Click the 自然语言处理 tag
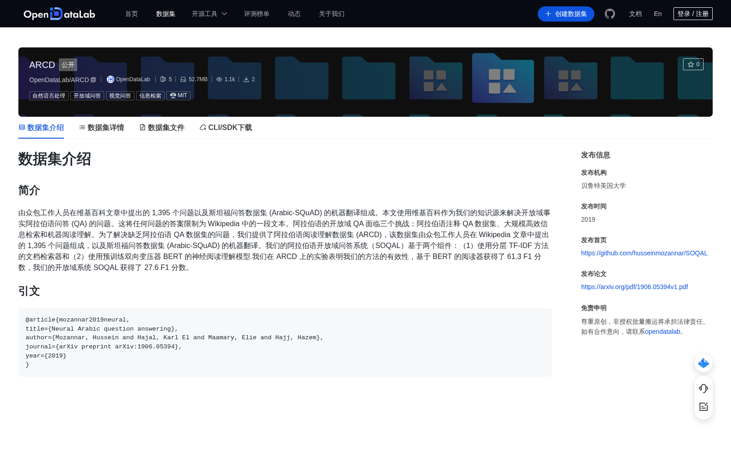Image resolution: width=731 pixels, height=456 pixels. 49,96
